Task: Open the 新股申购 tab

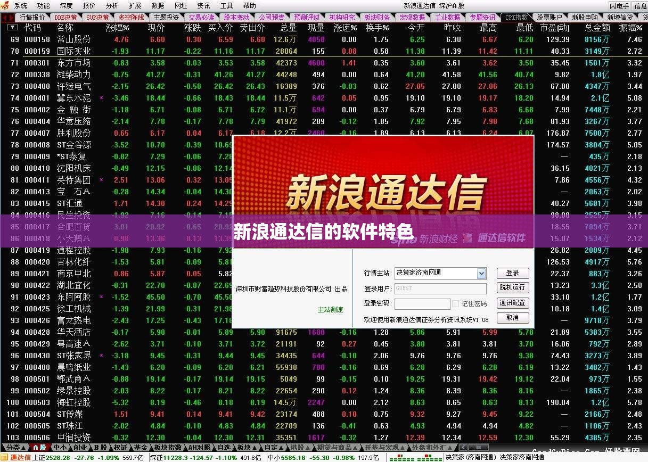Action: 584,17
